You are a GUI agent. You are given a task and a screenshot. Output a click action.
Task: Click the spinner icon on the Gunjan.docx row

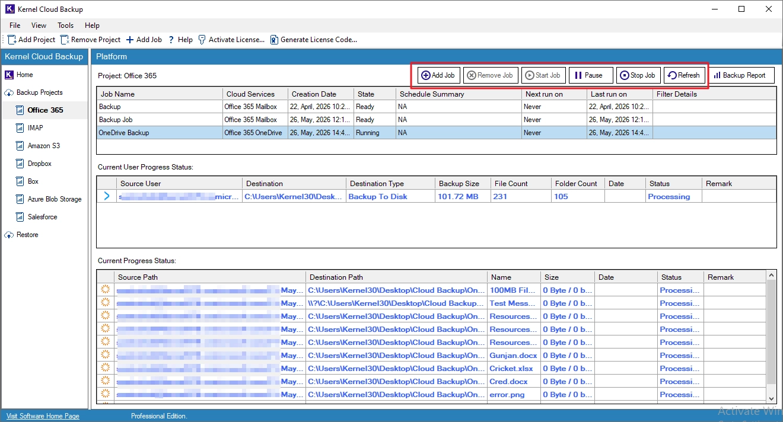[106, 355]
